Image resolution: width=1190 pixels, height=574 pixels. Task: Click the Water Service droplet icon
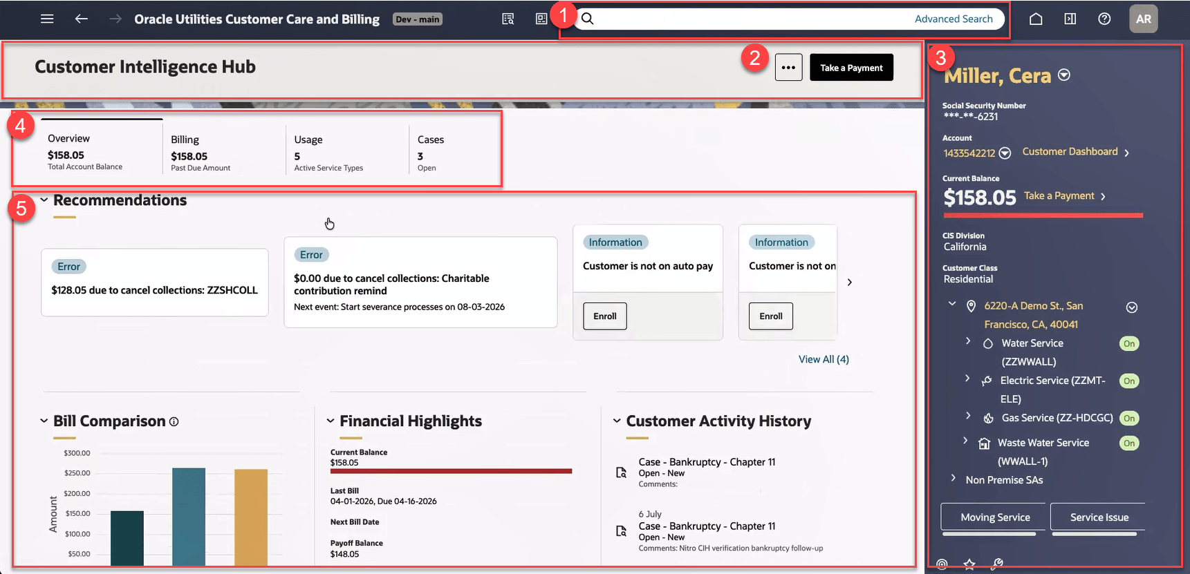coord(988,343)
